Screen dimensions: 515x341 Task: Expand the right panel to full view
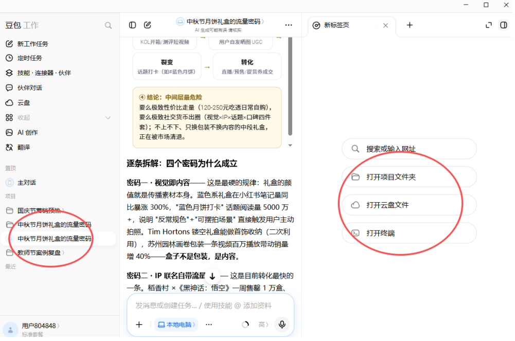489,25
